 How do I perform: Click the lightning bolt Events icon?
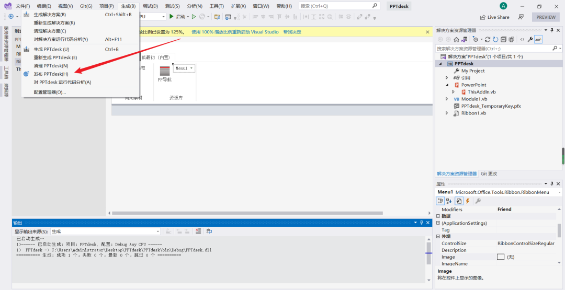[468, 201]
